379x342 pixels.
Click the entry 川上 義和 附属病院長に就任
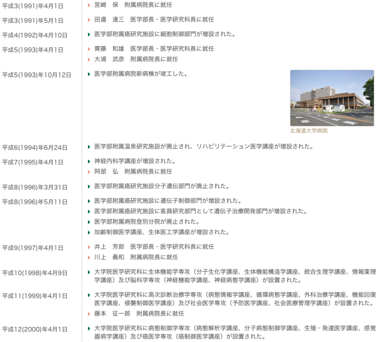pos(136,257)
